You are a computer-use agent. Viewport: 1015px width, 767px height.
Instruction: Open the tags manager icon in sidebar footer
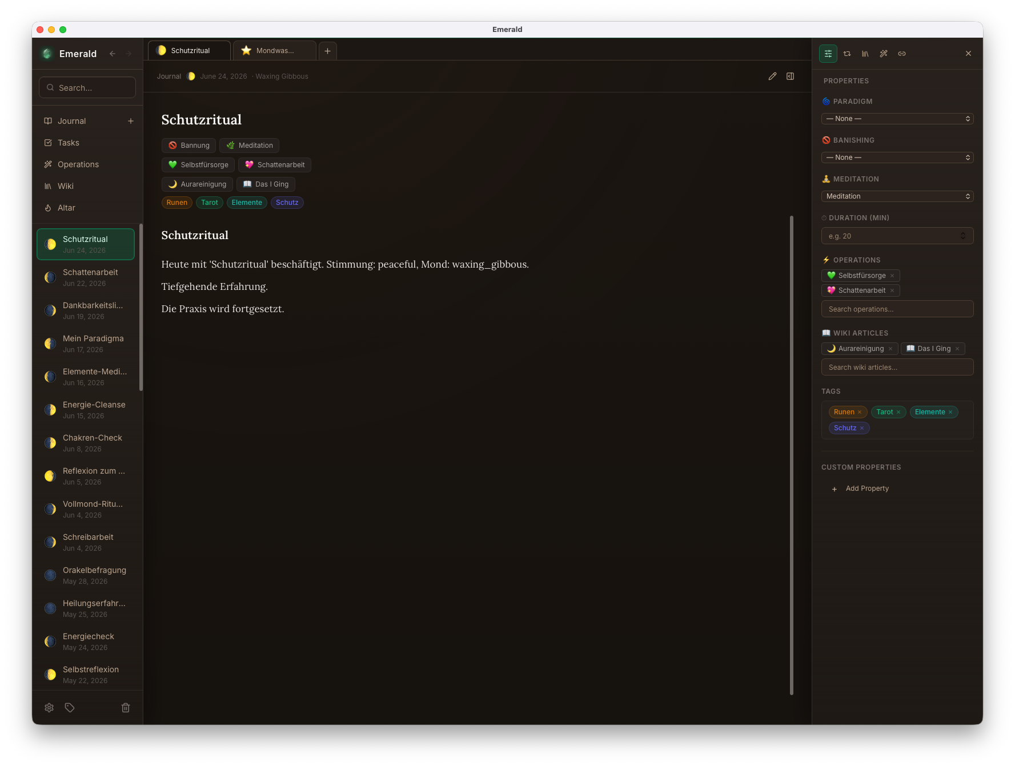[70, 708]
